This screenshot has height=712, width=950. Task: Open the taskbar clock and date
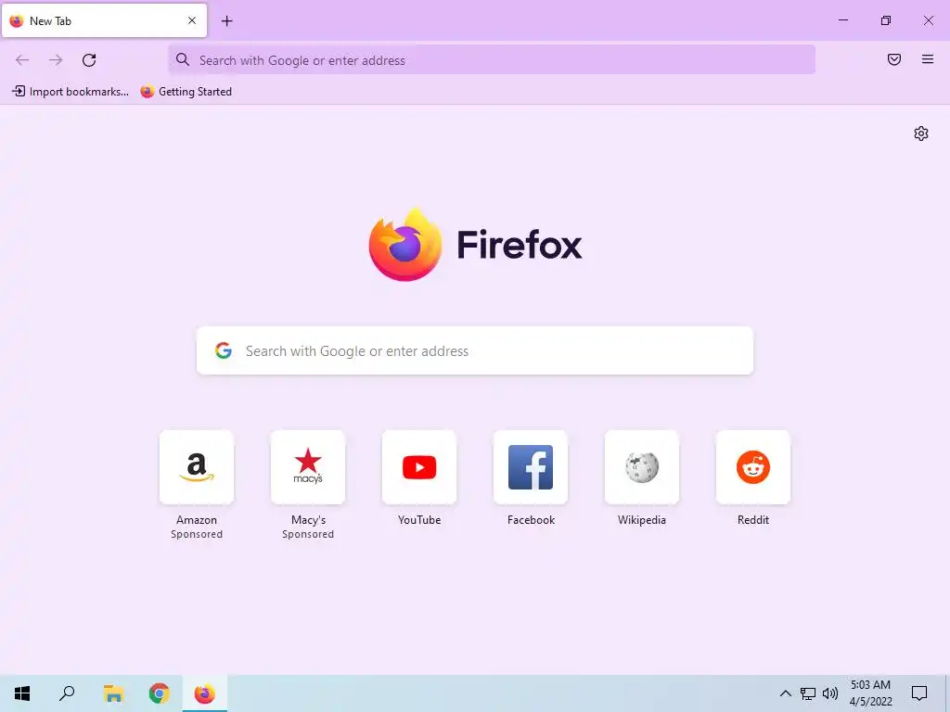(x=870, y=693)
